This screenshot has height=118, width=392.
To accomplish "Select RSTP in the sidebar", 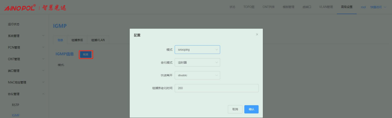I will click(x=15, y=105).
